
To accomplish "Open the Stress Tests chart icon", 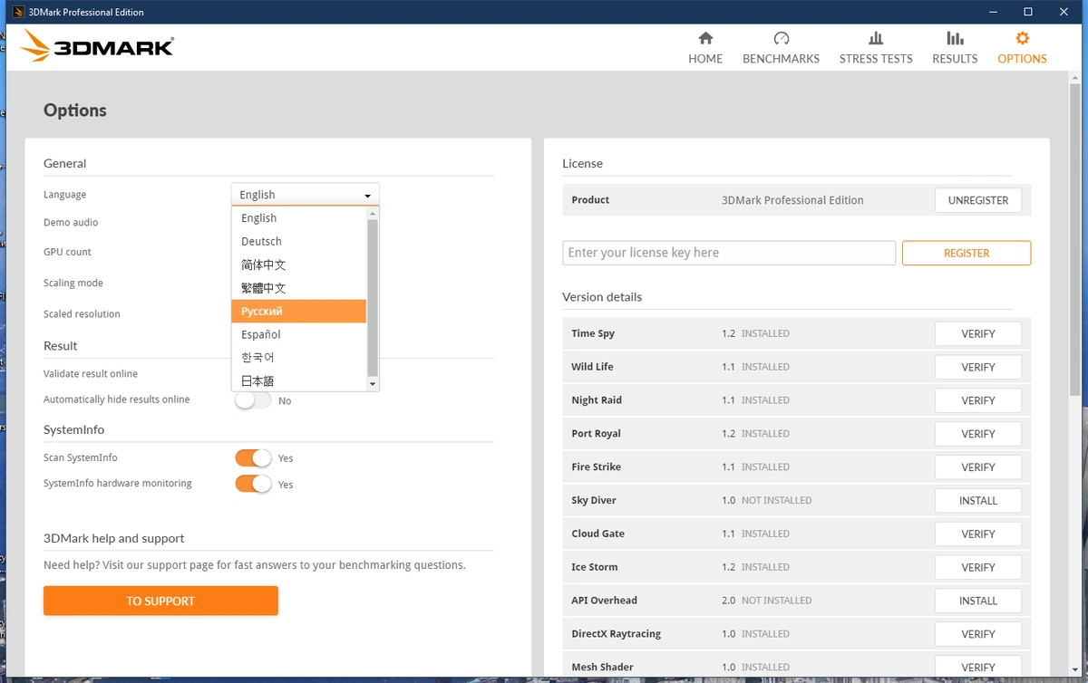I will click(876, 38).
